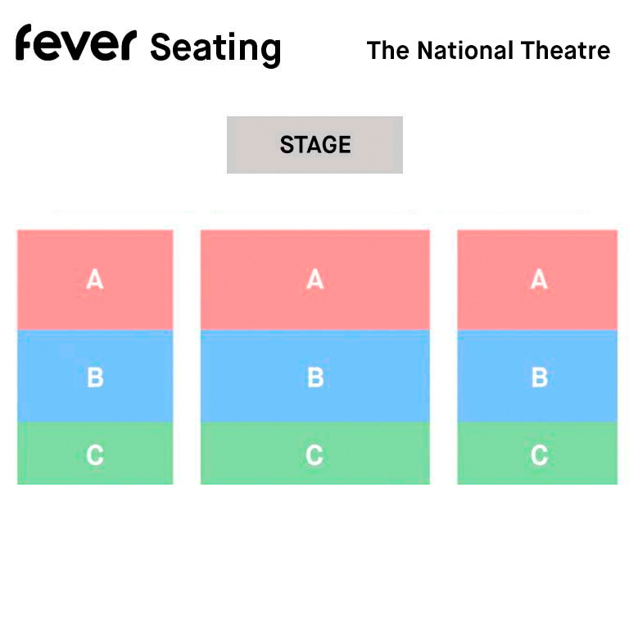The image size is (629, 629).
Task: Click the letter B label in center block
Action: coord(315,378)
